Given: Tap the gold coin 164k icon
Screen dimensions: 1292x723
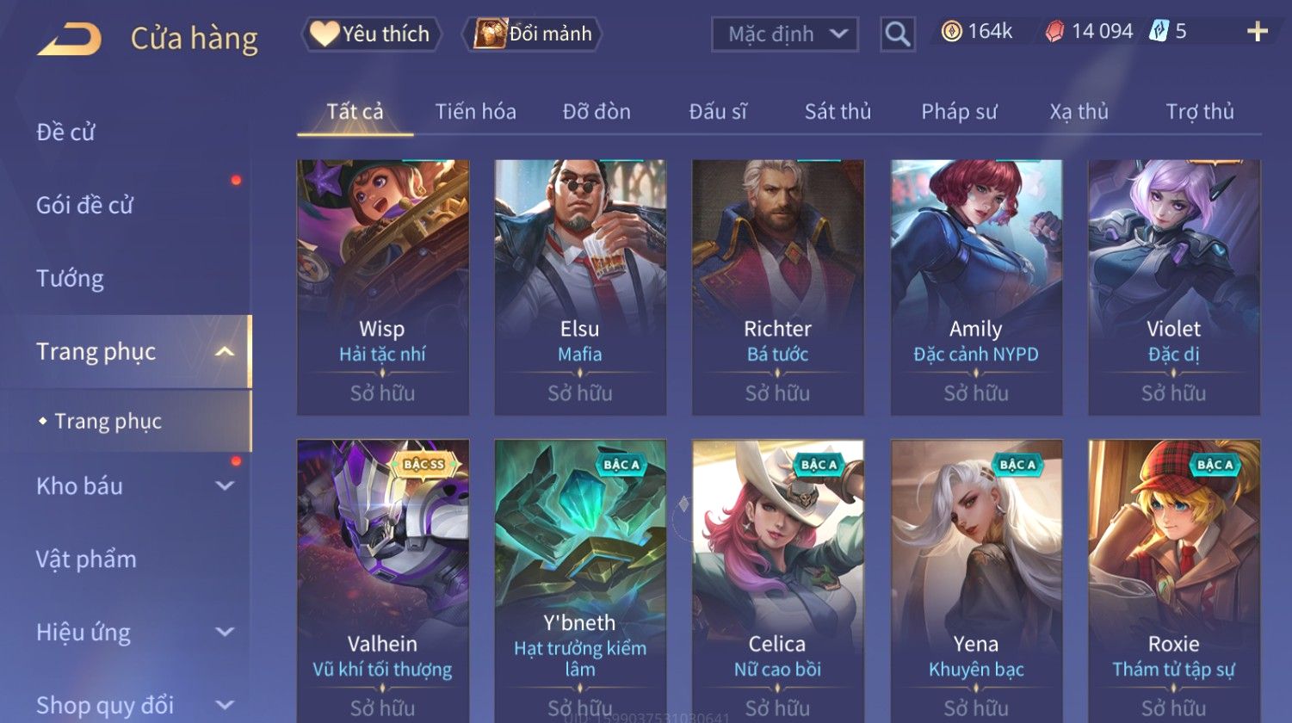Looking at the screenshot, I should 951,32.
